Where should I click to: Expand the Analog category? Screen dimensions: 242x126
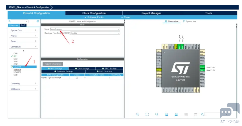click(23, 36)
